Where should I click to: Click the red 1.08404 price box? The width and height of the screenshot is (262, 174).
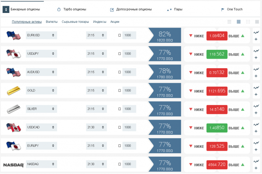click(x=217, y=36)
